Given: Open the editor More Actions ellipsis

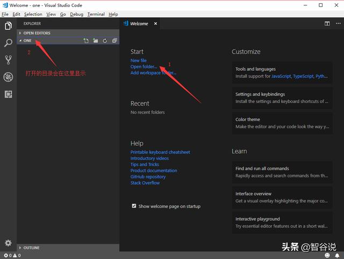Looking at the screenshot, I should (338, 24).
